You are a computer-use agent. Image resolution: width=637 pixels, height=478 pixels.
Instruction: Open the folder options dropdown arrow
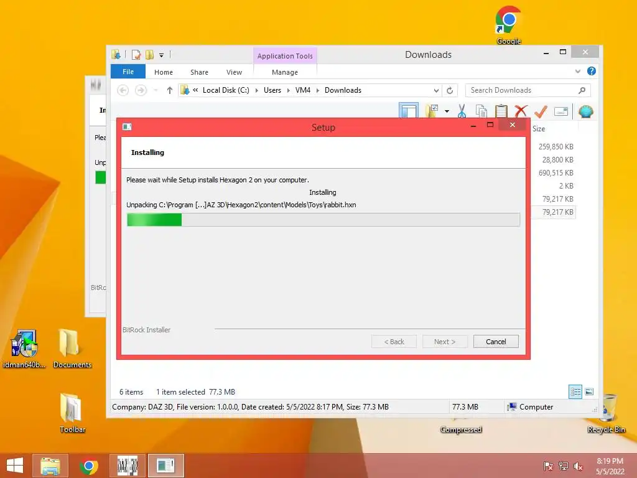click(x=447, y=111)
